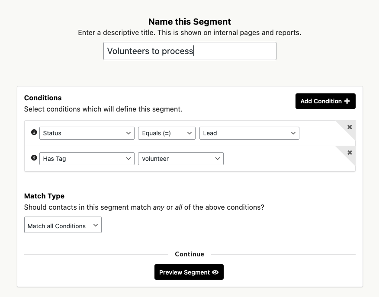Viewport: 379px width, 297px height.
Task: Open the Status field dropdown
Action: (x=87, y=133)
